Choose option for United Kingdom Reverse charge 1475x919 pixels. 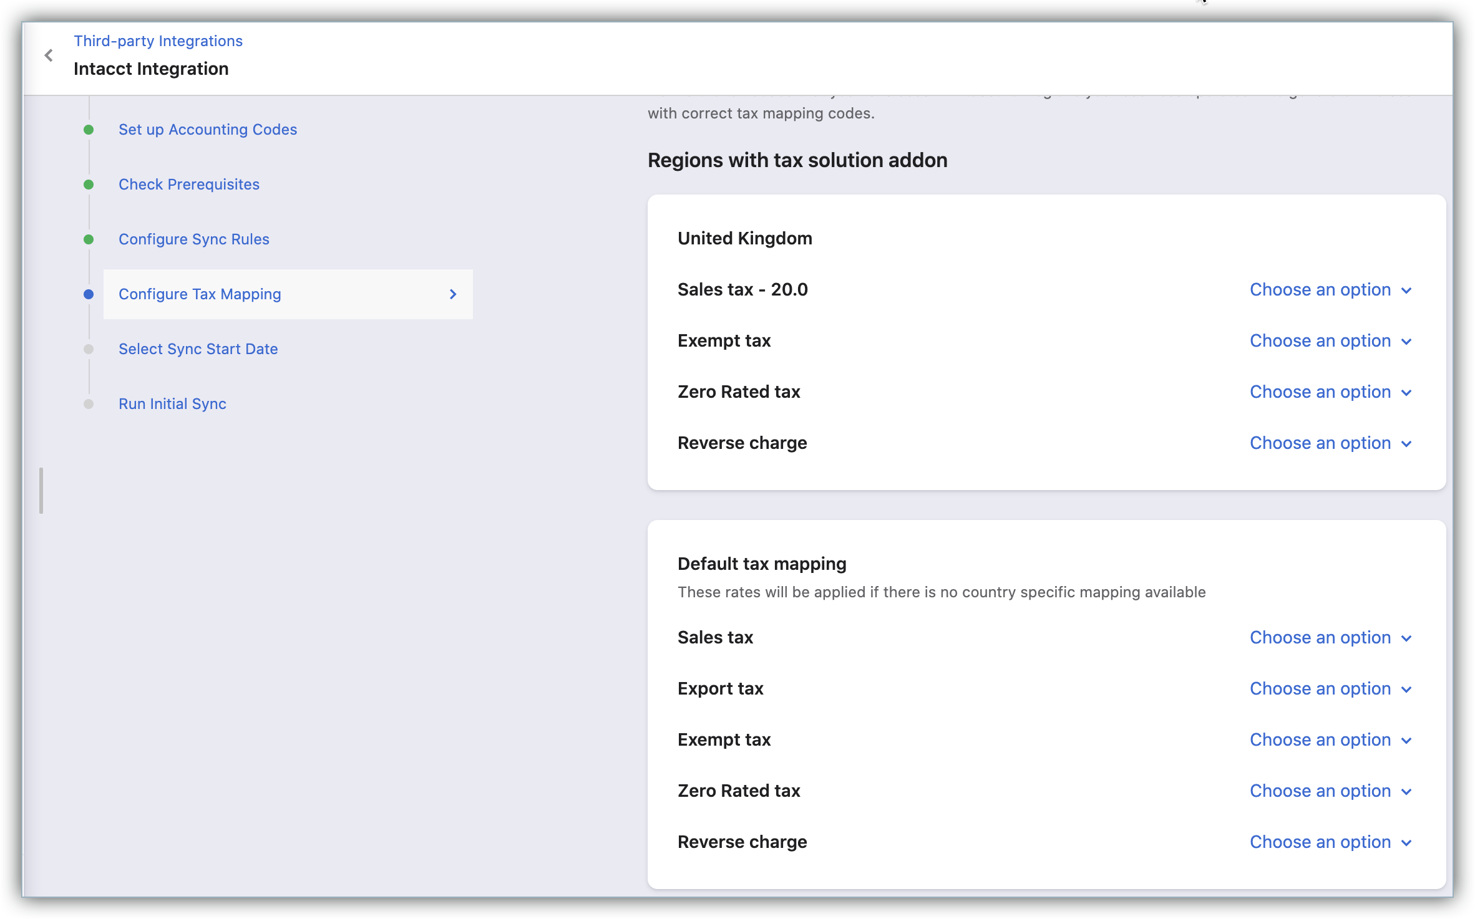pos(1331,443)
